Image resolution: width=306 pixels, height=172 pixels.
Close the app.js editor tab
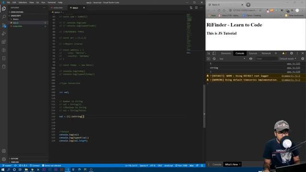point(84,8)
